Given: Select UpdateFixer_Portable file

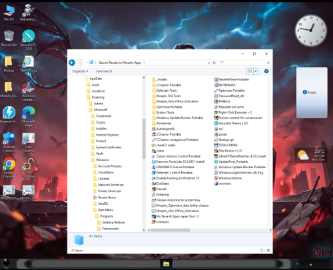Looking at the screenshot, I should [231, 162].
